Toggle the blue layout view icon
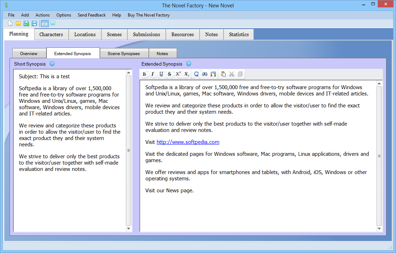This screenshot has height=253, width=396. tap(44, 24)
